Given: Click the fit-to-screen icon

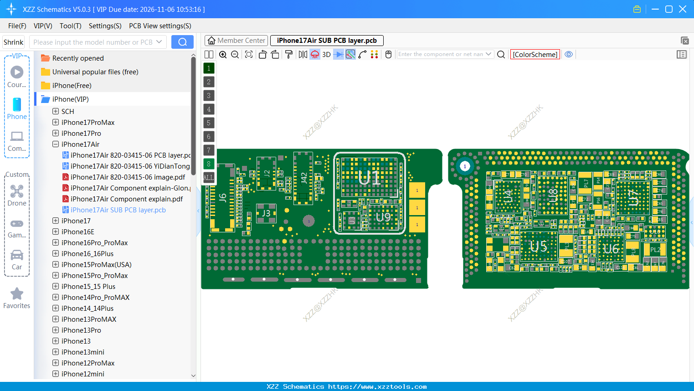Looking at the screenshot, I should pos(249,55).
